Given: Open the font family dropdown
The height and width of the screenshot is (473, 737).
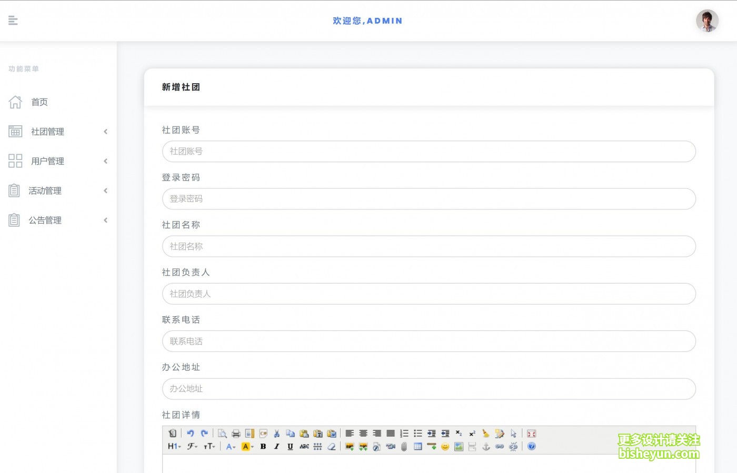Looking at the screenshot, I should (x=192, y=446).
